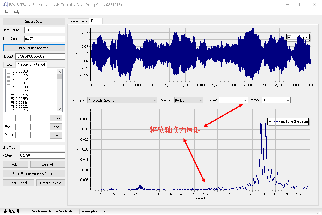Switch to the Data tab
Screen dimensions: 322x215
point(8,65)
